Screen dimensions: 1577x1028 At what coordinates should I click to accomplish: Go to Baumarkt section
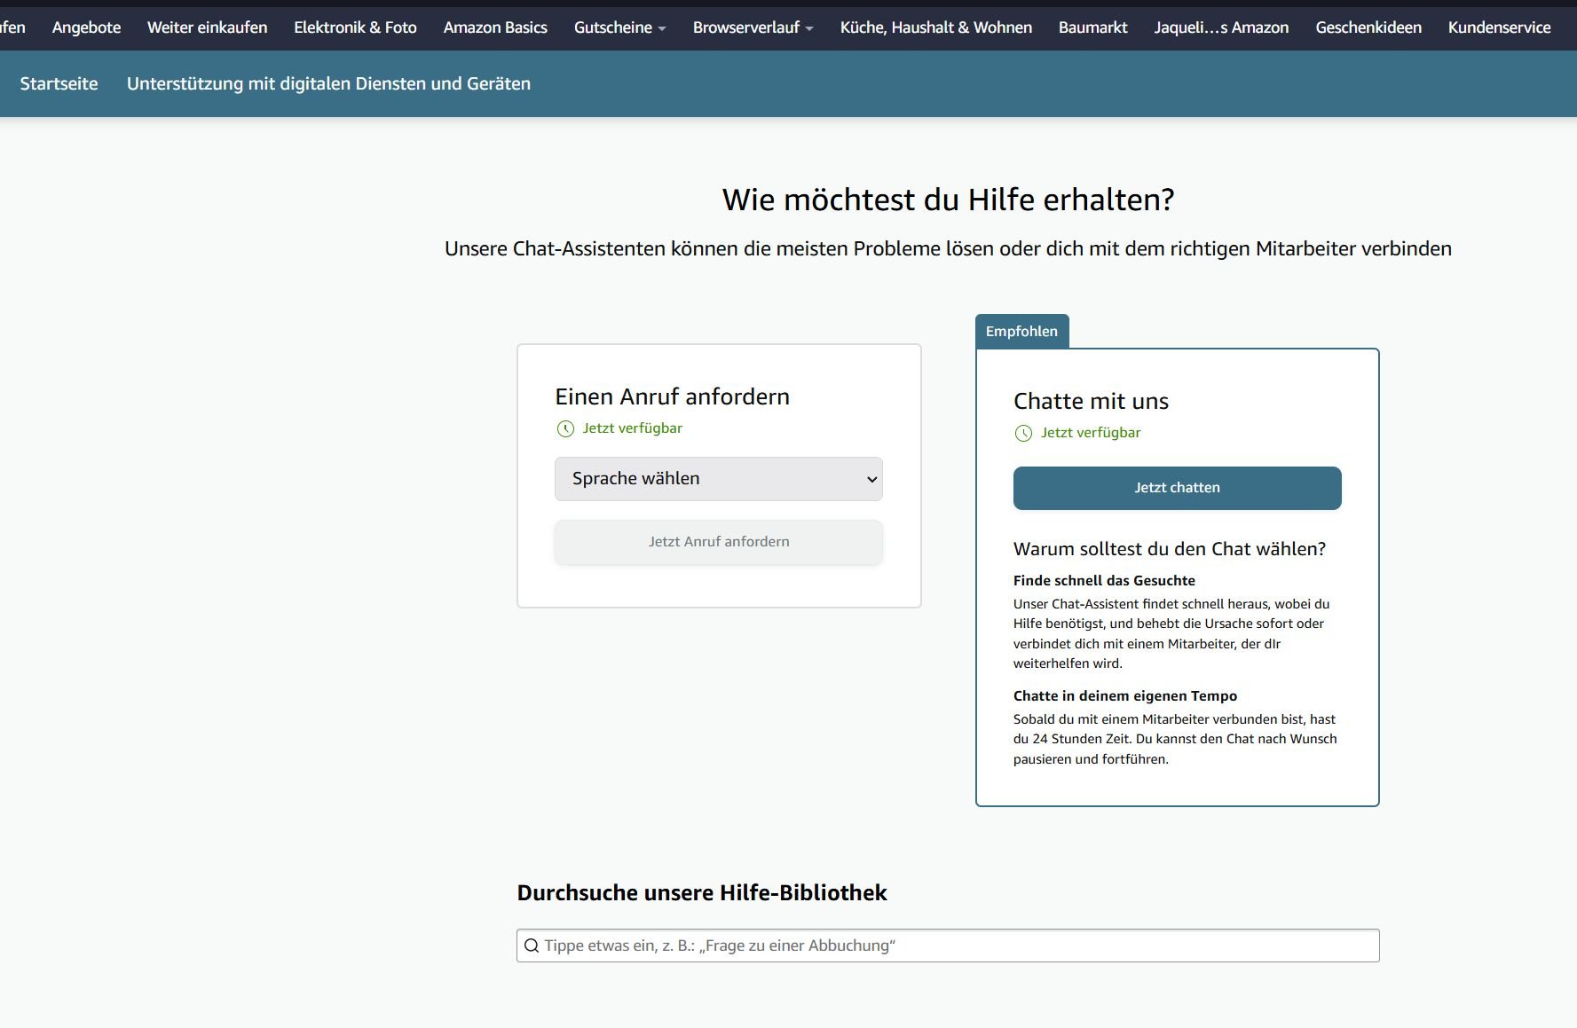tap(1092, 27)
